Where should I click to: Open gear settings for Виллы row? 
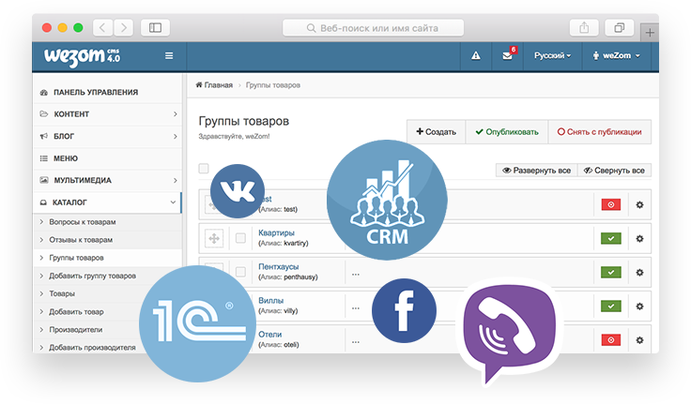point(639,307)
